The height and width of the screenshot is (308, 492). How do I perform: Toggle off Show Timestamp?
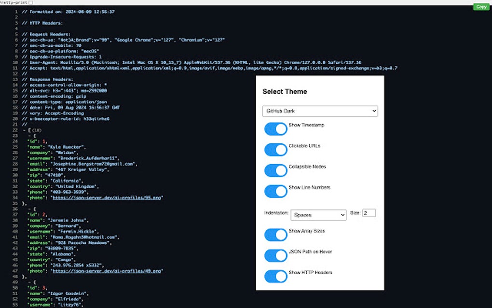[275, 129]
